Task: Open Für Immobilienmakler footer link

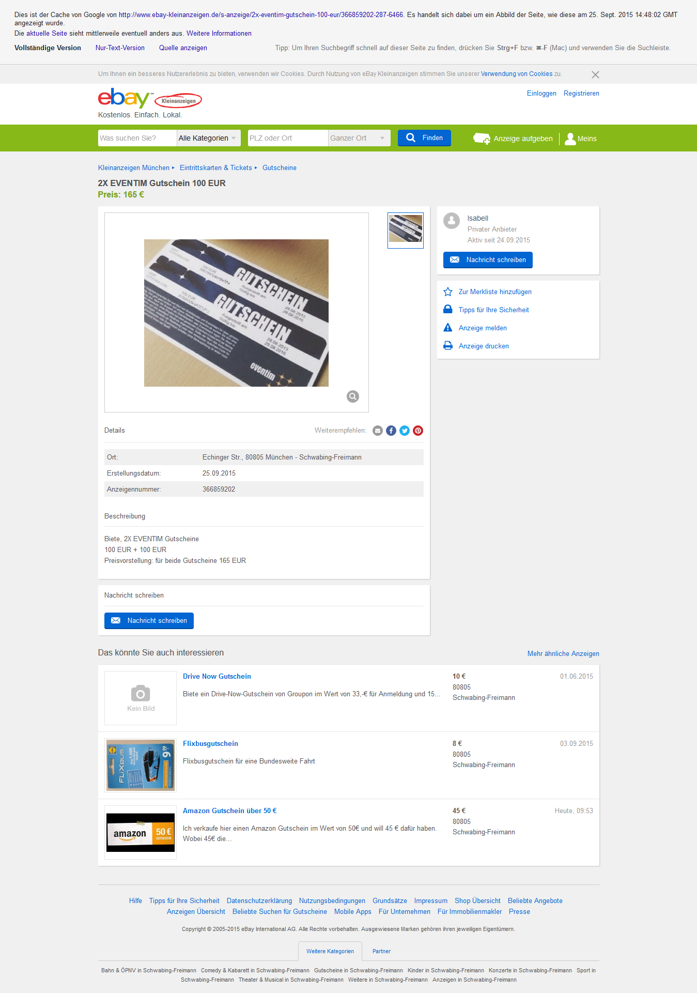Action: pos(470,912)
